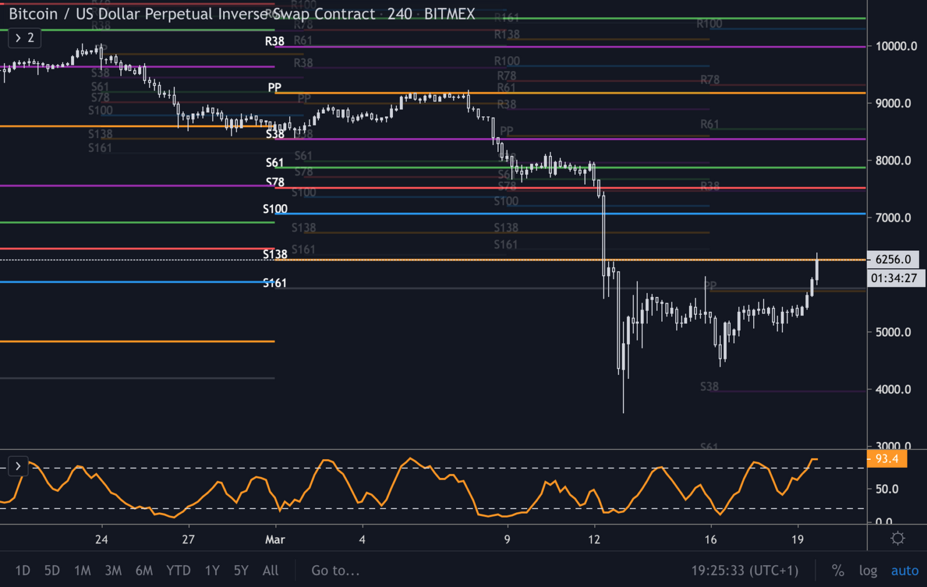The image size is (927, 587).
Task: Click the white S138 pivot label
Action: (275, 254)
